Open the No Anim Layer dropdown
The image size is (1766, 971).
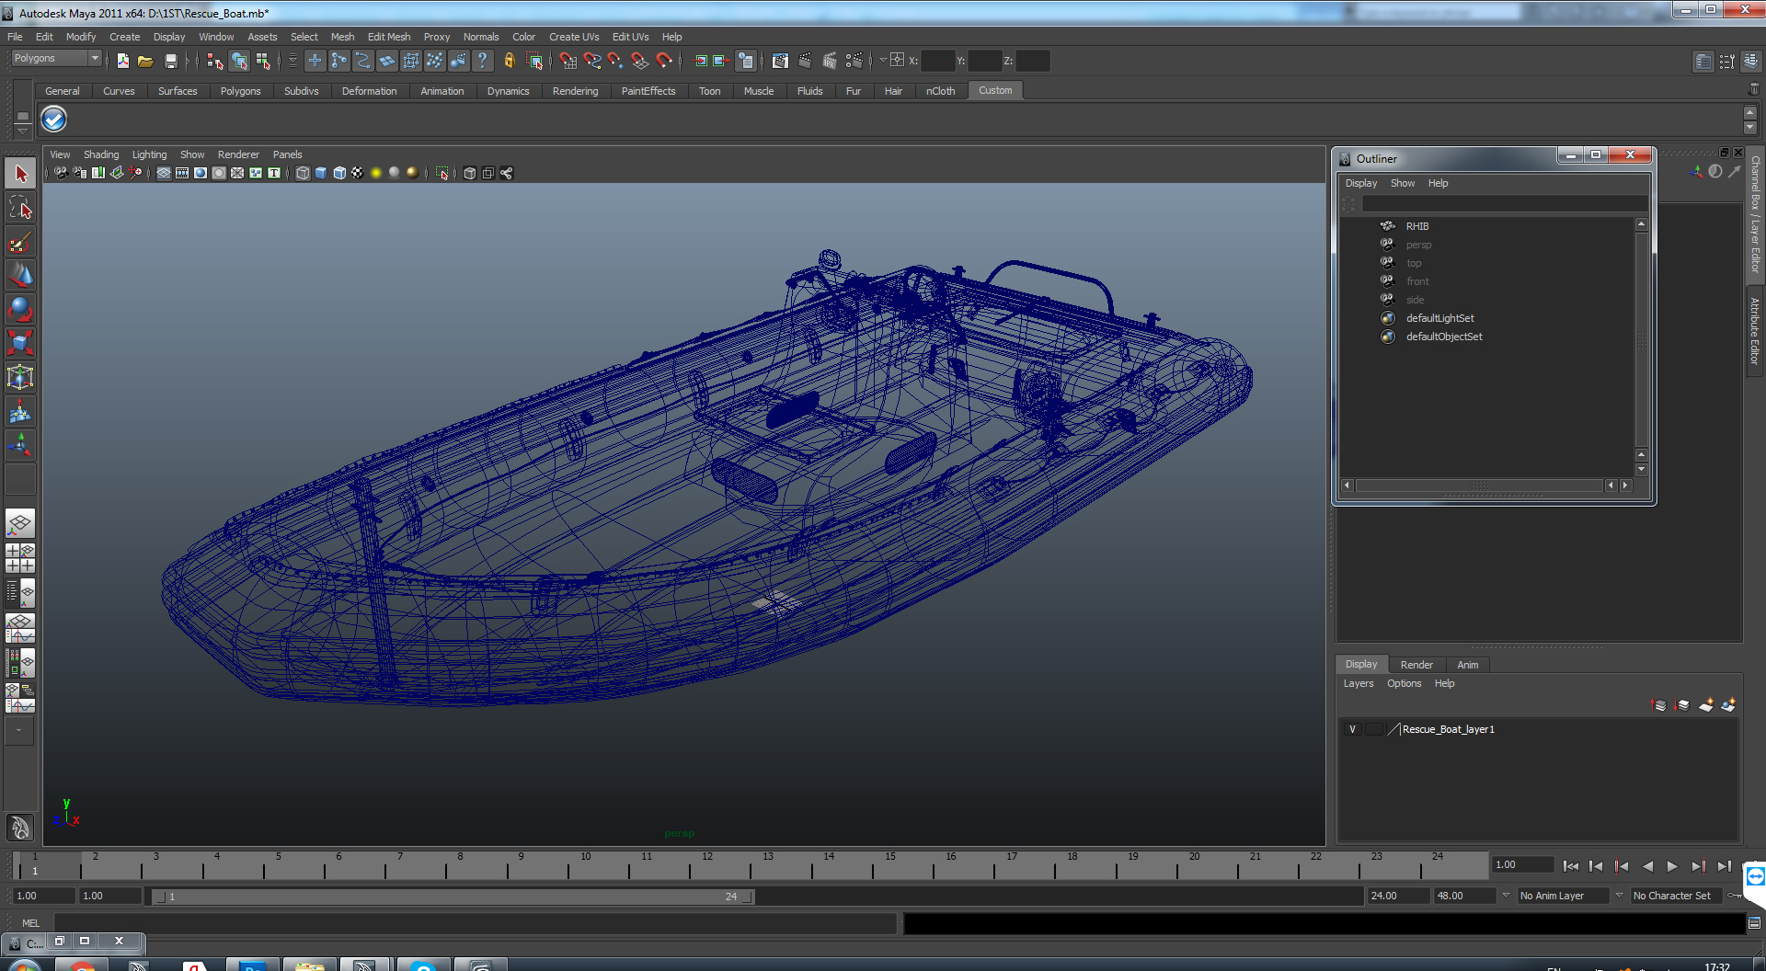coord(1563,896)
